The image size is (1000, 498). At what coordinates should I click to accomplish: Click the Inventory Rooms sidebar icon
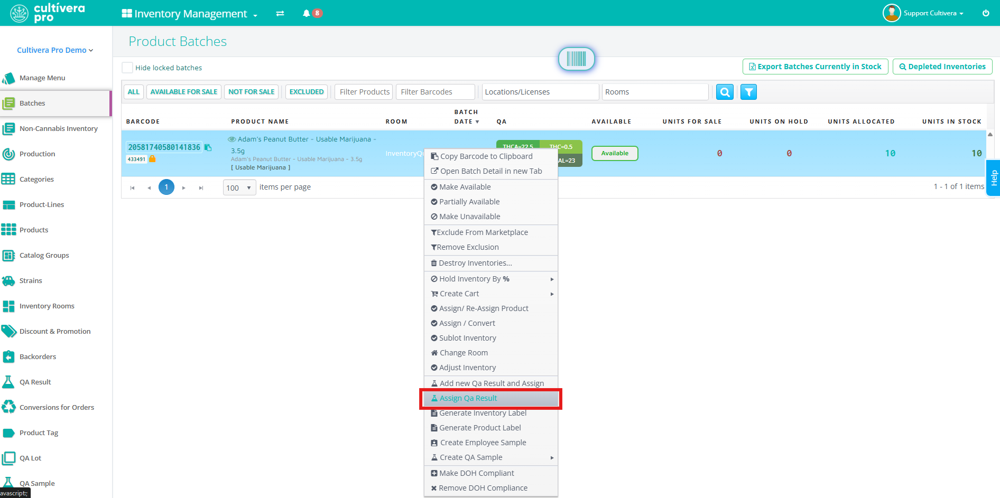8,306
